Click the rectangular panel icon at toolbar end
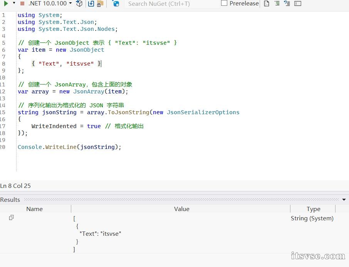 [298, 3]
